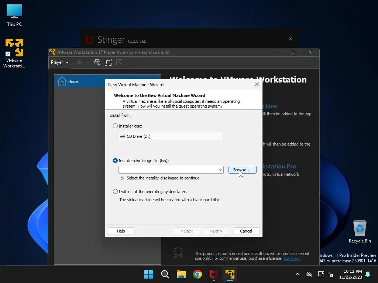Screen dimensions: 378x283
Task: Click the license ribbon icon at bottom
Action: tap(178, 253)
